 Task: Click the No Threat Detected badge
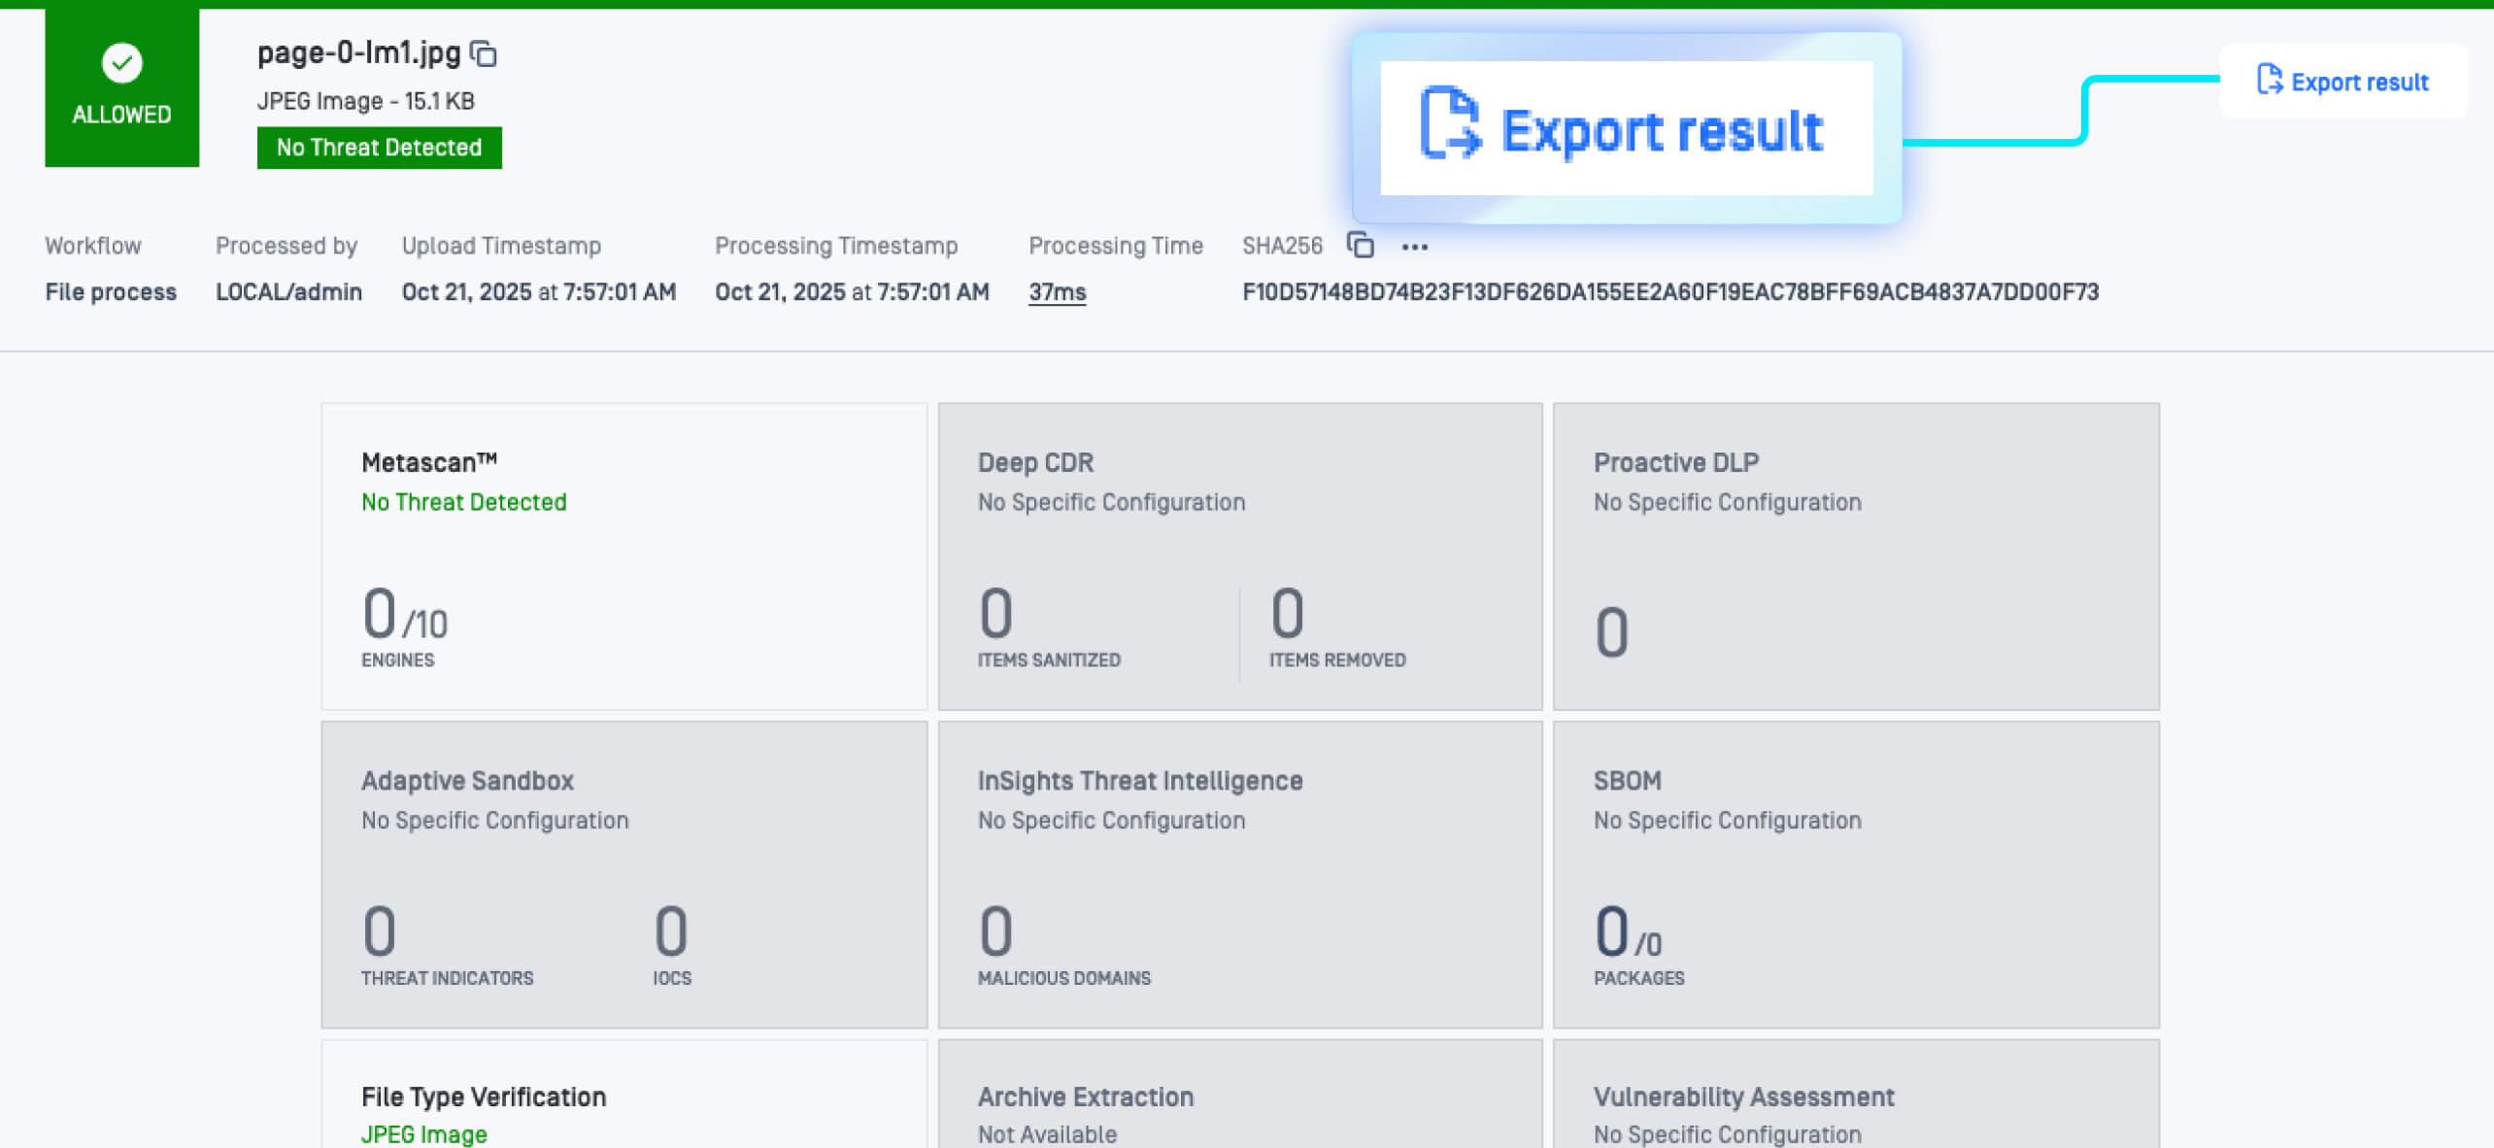(379, 148)
